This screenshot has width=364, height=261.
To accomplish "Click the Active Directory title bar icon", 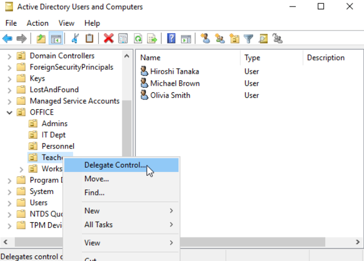I will 9,7.
